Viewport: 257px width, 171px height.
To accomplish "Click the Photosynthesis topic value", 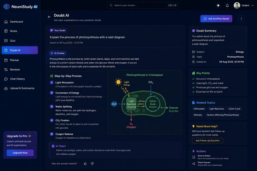I will tap(235, 57).
